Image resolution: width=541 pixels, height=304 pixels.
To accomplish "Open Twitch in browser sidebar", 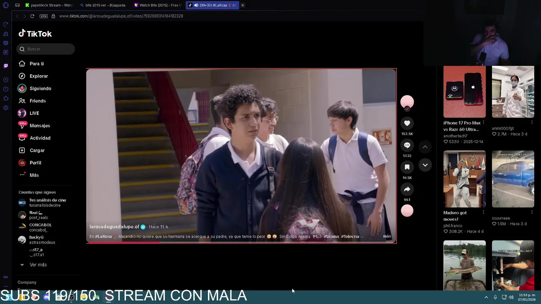I will pos(5,66).
